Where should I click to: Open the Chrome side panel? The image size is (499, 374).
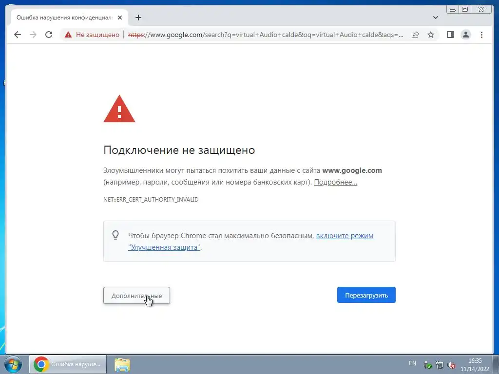click(x=450, y=35)
